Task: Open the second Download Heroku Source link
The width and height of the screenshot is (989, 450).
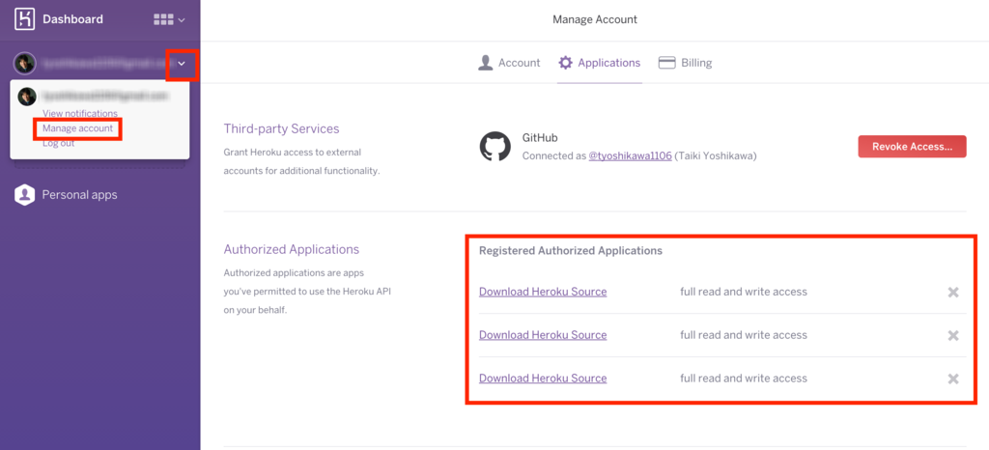Action: (543, 335)
